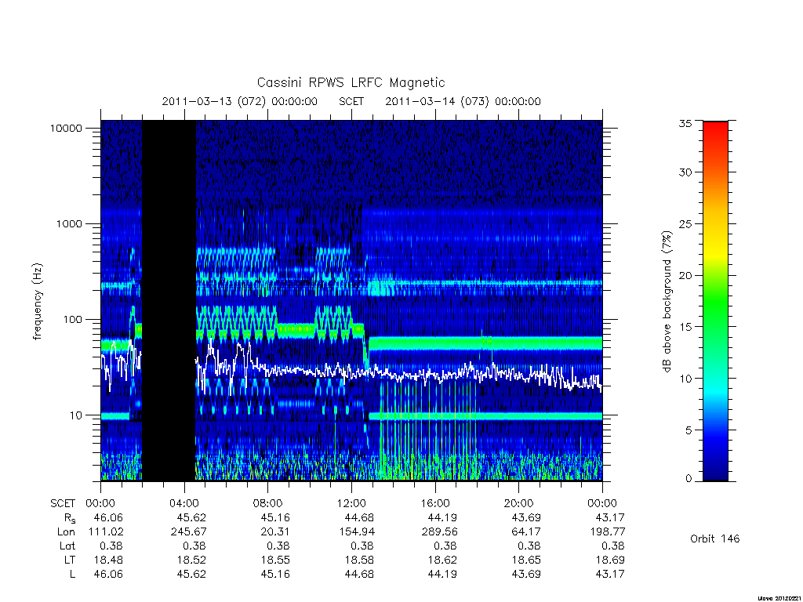
Task: Click the LT value '18.58'
Action: 359,560
